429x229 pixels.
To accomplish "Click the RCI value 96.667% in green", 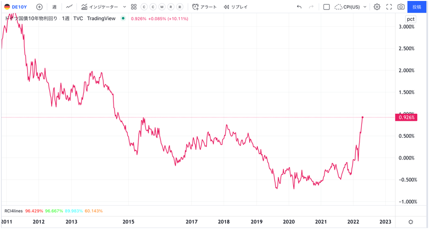I will [54, 211].
